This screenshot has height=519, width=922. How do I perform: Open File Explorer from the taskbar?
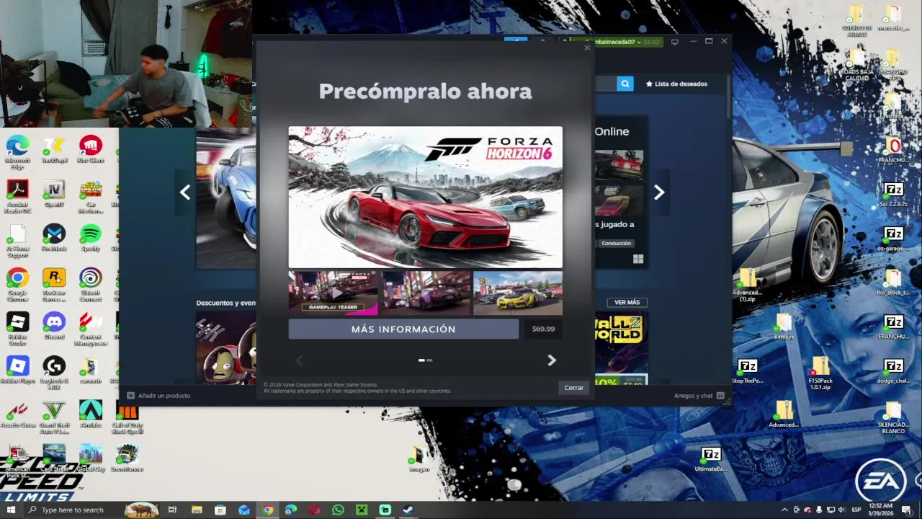click(x=197, y=510)
